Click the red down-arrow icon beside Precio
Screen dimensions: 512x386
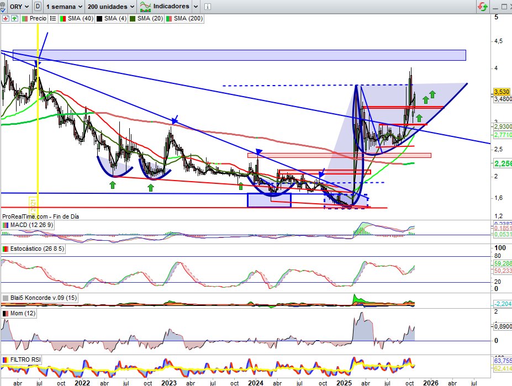6,19
